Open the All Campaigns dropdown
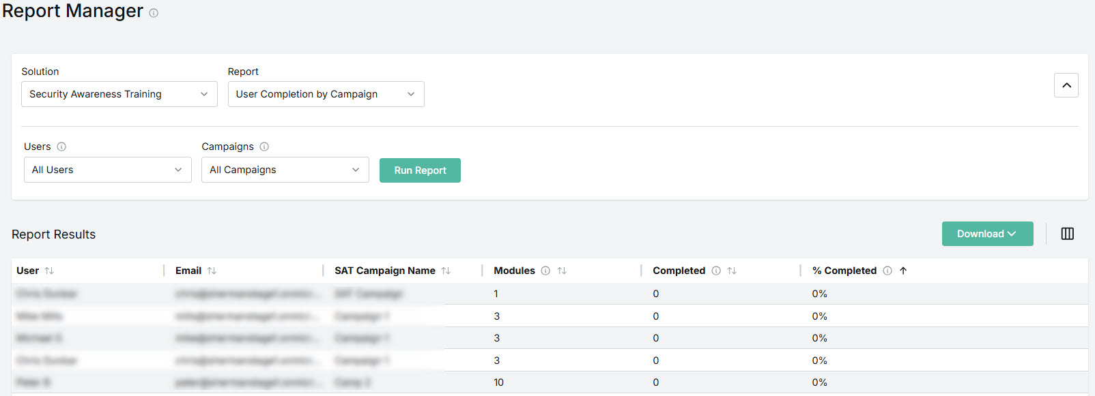The height and width of the screenshot is (396, 1095). (285, 170)
